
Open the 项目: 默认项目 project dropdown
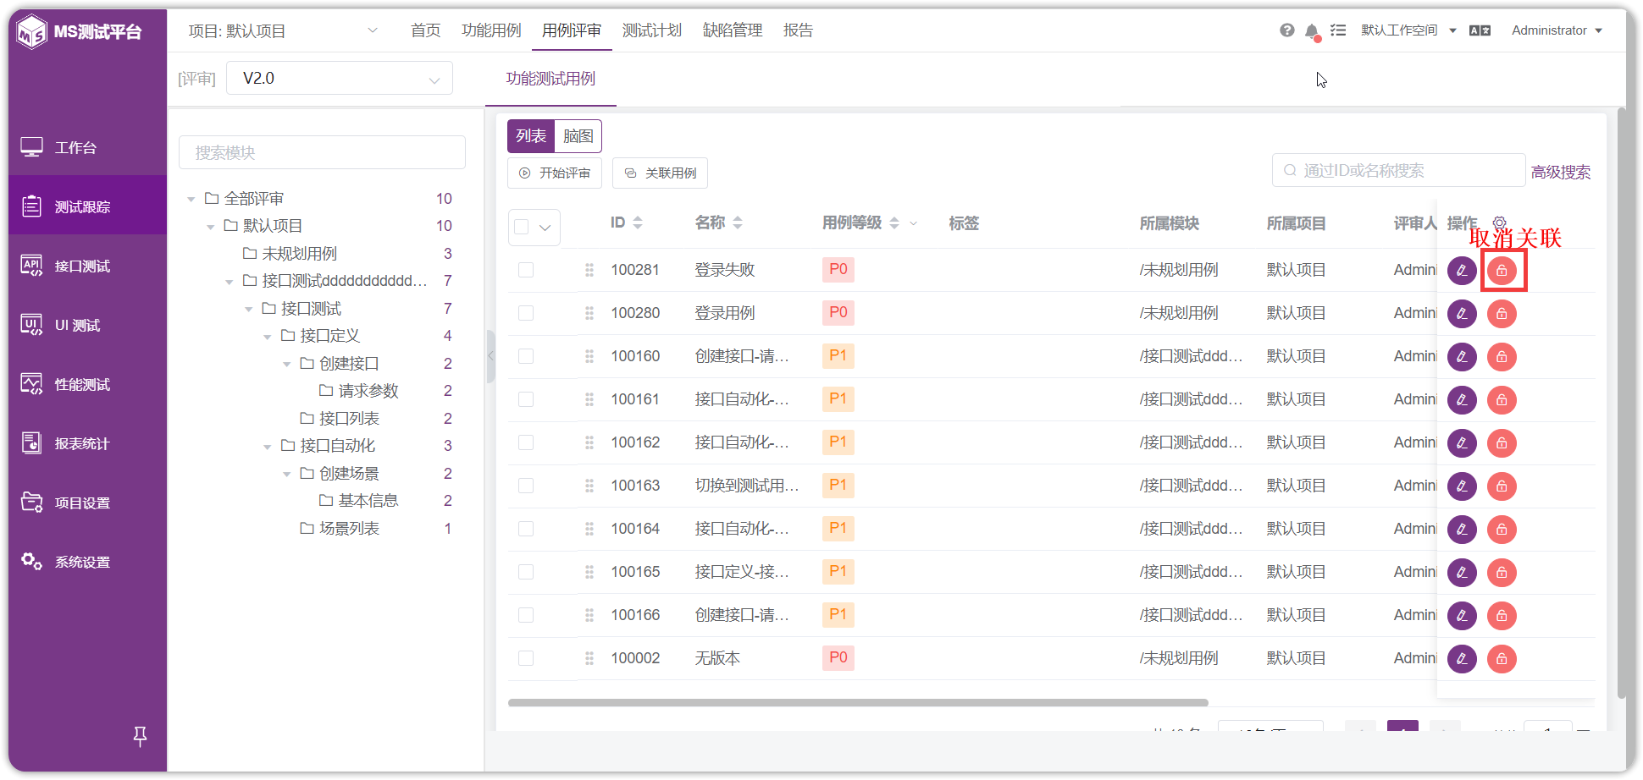coord(283,31)
